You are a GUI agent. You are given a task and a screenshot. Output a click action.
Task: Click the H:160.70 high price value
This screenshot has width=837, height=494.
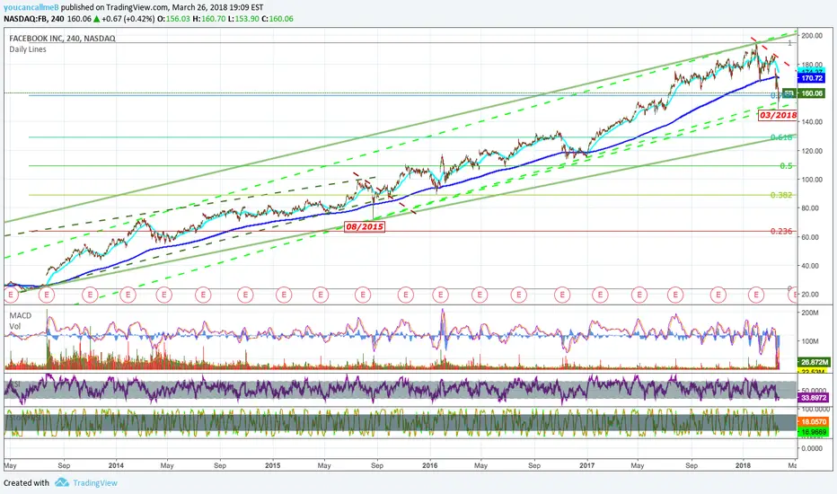pos(209,19)
